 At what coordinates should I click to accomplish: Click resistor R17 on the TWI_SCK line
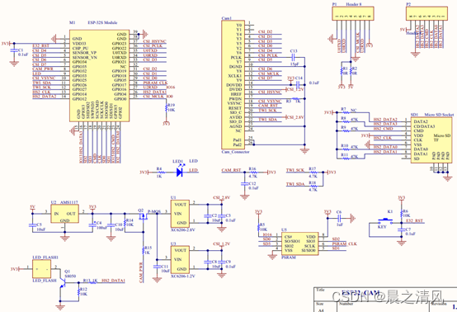tap(313, 173)
